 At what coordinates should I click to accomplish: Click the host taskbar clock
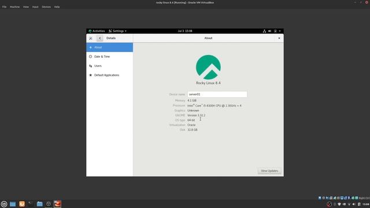click(x=366, y=204)
